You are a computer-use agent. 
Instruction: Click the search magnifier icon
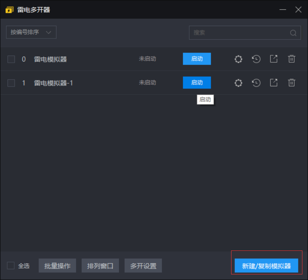(x=293, y=33)
